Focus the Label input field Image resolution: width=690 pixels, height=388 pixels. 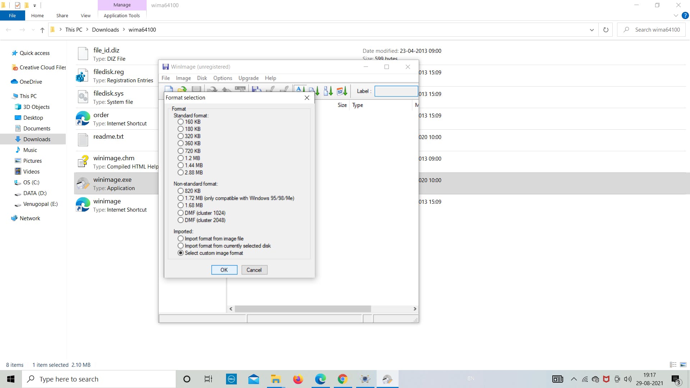[x=396, y=91]
